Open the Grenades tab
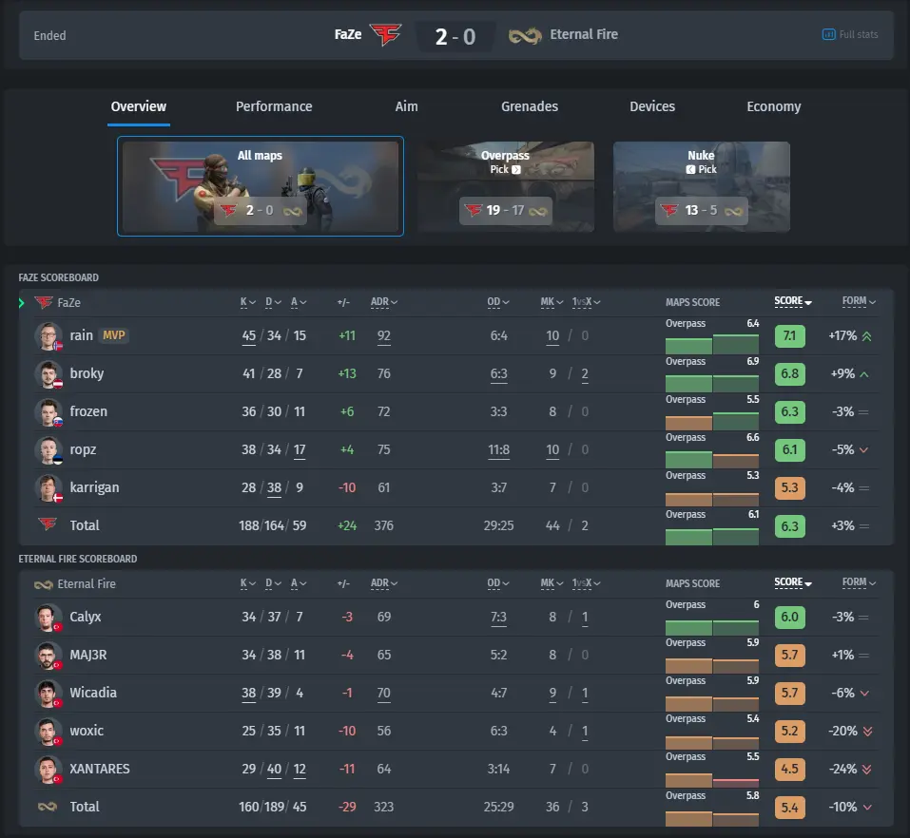 pyautogui.click(x=530, y=106)
